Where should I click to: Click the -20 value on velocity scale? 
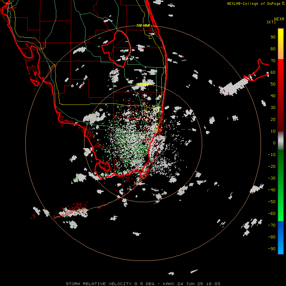pos(272,167)
